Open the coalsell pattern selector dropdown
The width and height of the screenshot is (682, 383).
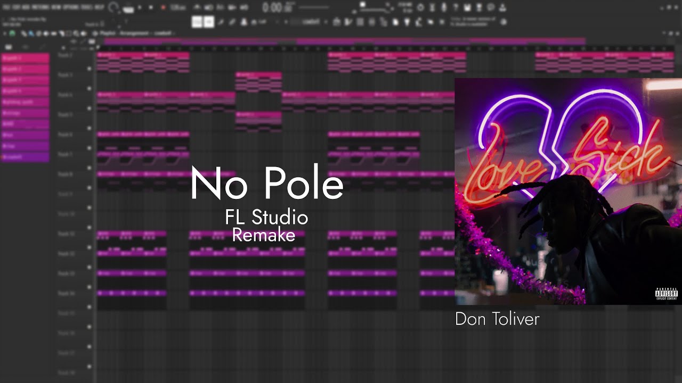[x=311, y=22]
